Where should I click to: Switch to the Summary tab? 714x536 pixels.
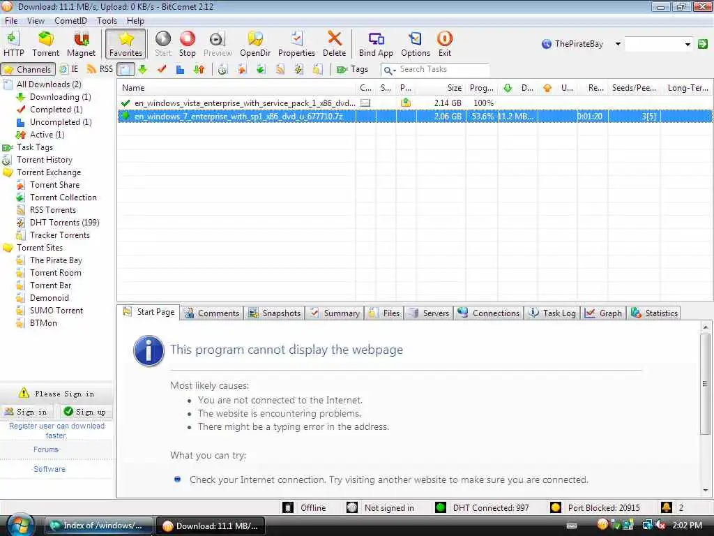point(335,313)
